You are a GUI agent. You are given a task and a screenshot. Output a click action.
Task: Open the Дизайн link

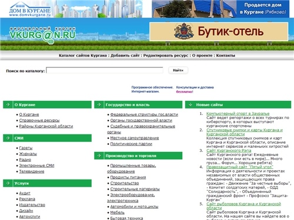pos(26,211)
